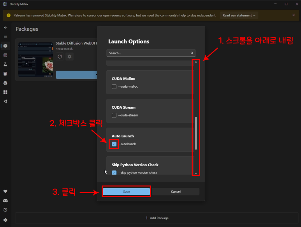The image size is (301, 227).
Task: Enable the --cuda-malloc checkbox
Action: pyautogui.click(x=114, y=87)
